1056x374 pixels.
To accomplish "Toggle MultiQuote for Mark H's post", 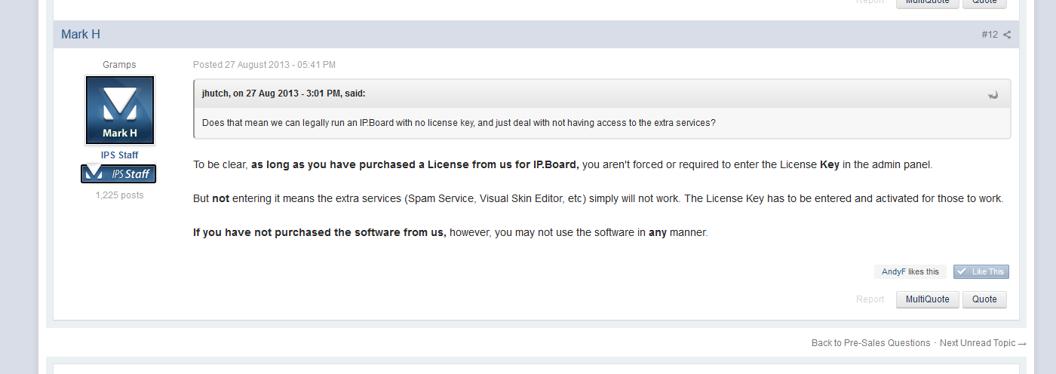I will click(927, 299).
